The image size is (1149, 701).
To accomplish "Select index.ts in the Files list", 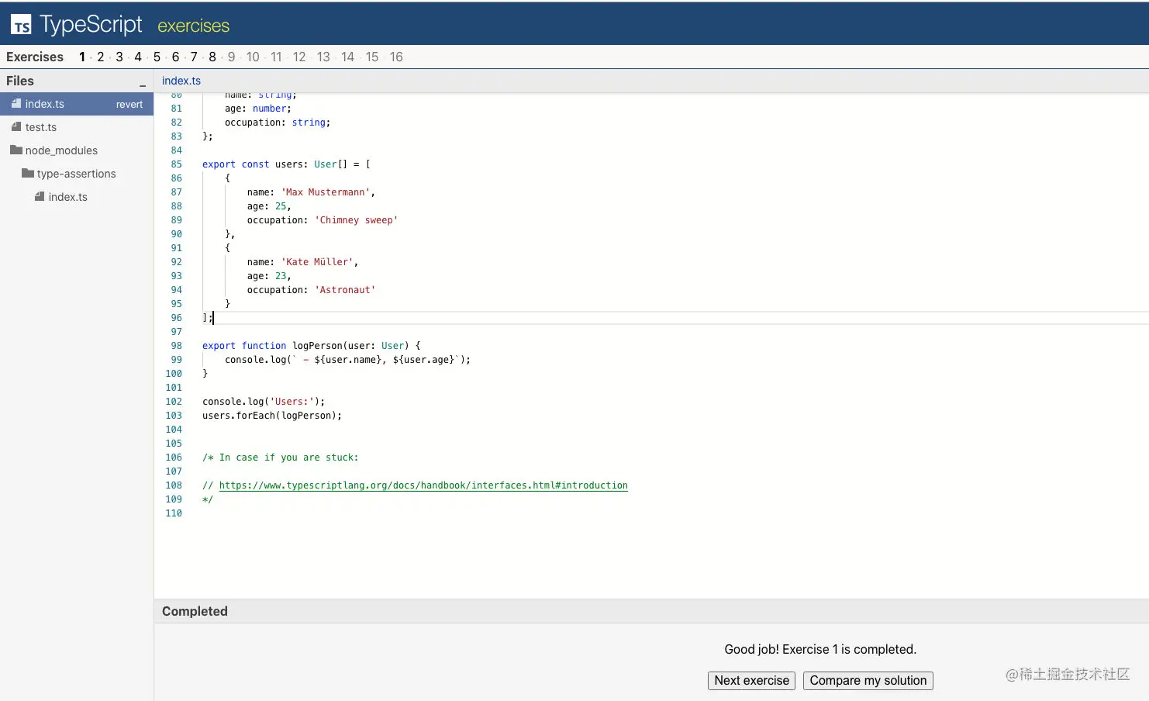I will (x=77, y=104).
